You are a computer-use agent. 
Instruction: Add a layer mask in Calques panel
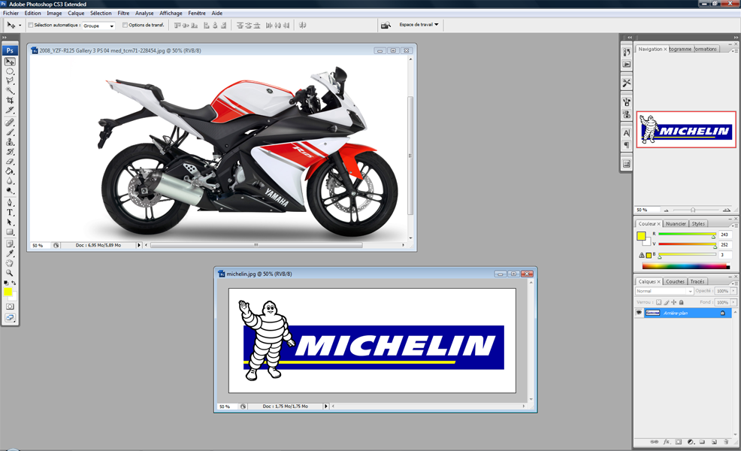(x=678, y=442)
